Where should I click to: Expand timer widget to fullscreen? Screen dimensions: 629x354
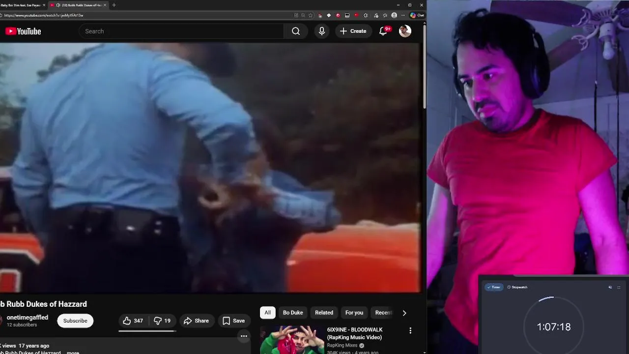pos(619,287)
